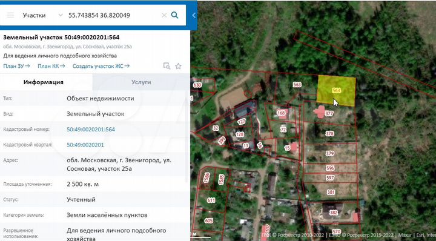Open the hamburger menu icon
The height and width of the screenshot is (241, 436).
click(10, 15)
